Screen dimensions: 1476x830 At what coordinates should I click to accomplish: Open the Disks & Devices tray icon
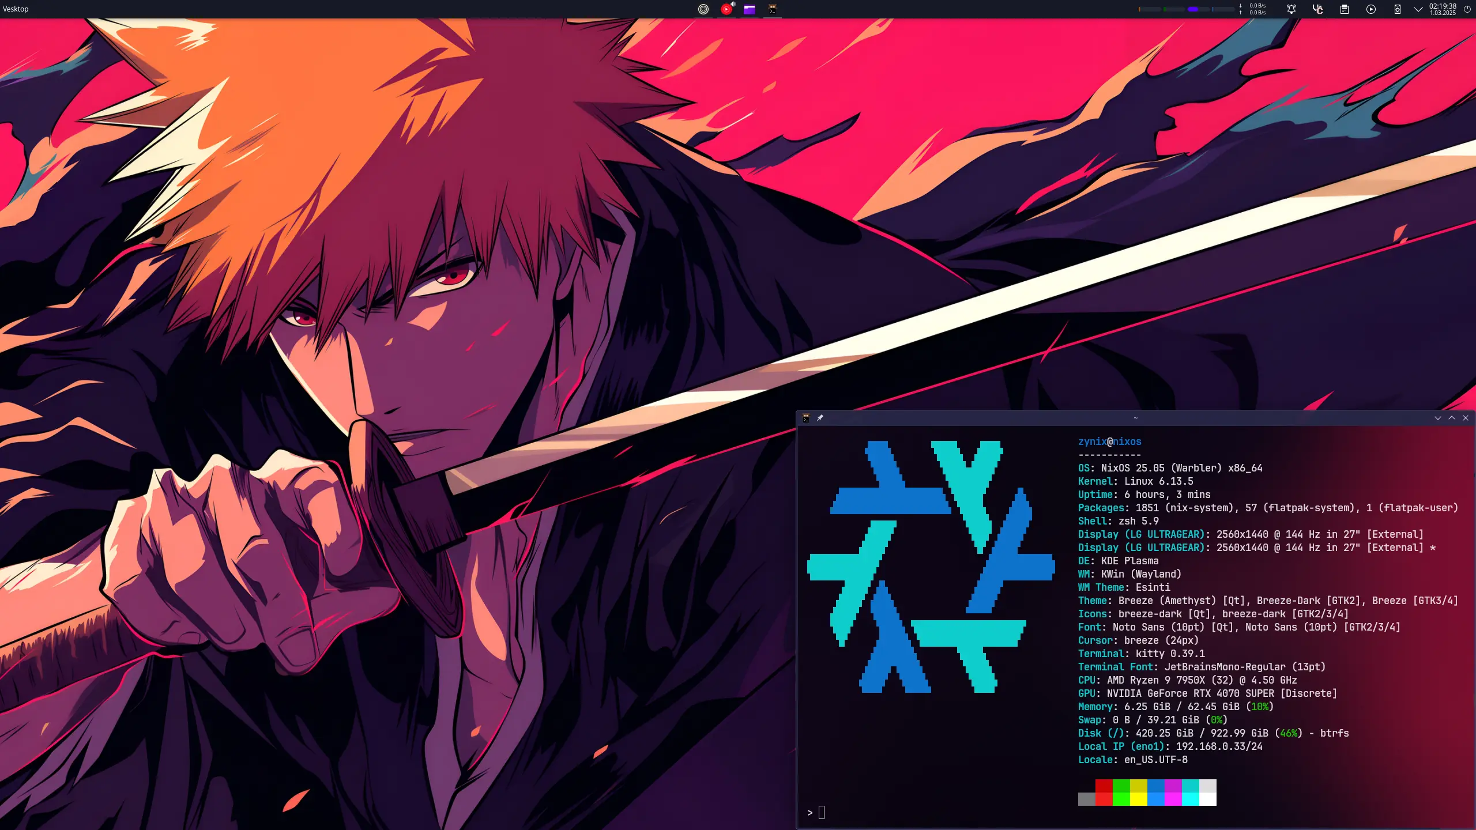tap(1398, 9)
